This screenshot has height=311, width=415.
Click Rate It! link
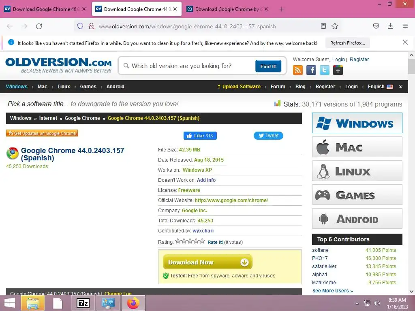[x=215, y=242]
